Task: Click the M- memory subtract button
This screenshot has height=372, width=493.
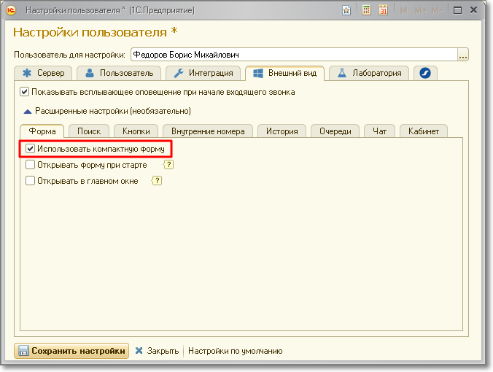Action: pos(438,11)
